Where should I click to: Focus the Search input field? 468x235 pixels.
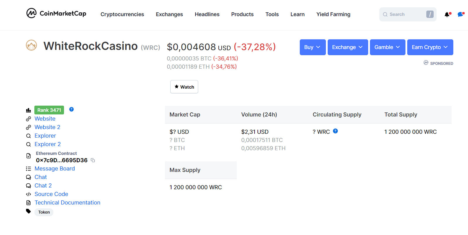[406, 14]
